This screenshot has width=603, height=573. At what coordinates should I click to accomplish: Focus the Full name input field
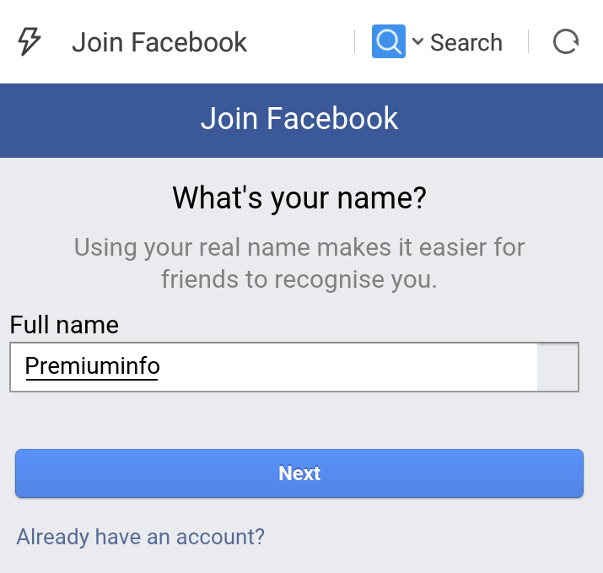(294, 367)
